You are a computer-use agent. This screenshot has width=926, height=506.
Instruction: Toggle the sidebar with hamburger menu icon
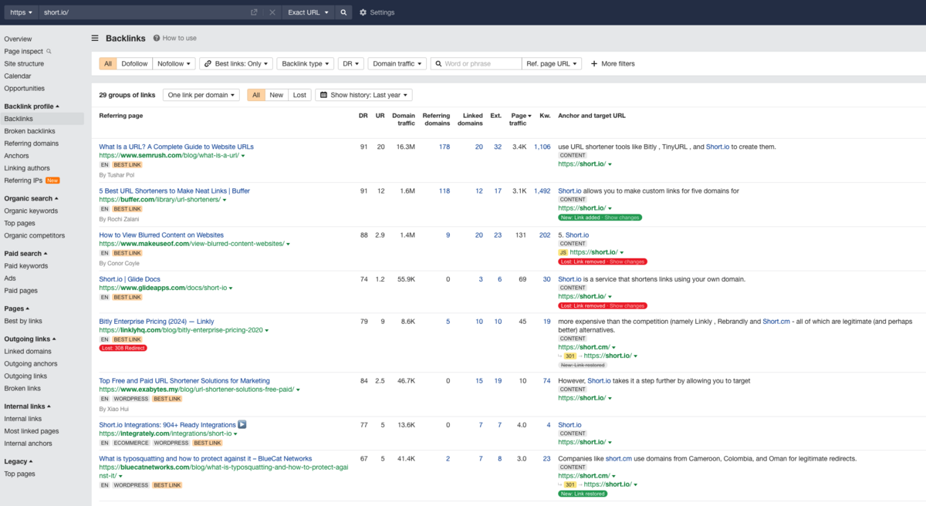pyautogui.click(x=95, y=38)
